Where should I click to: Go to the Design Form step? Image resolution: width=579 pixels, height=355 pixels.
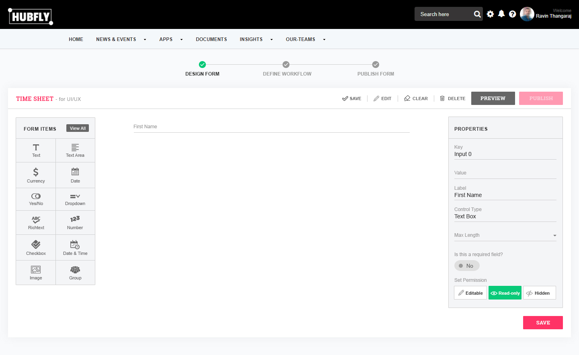coord(202,74)
